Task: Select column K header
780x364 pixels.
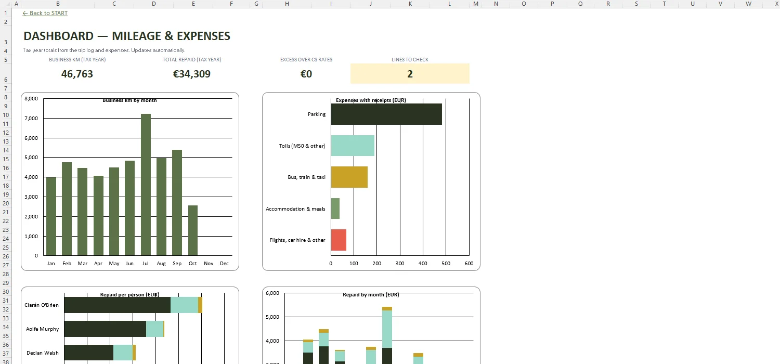Action: (410, 4)
